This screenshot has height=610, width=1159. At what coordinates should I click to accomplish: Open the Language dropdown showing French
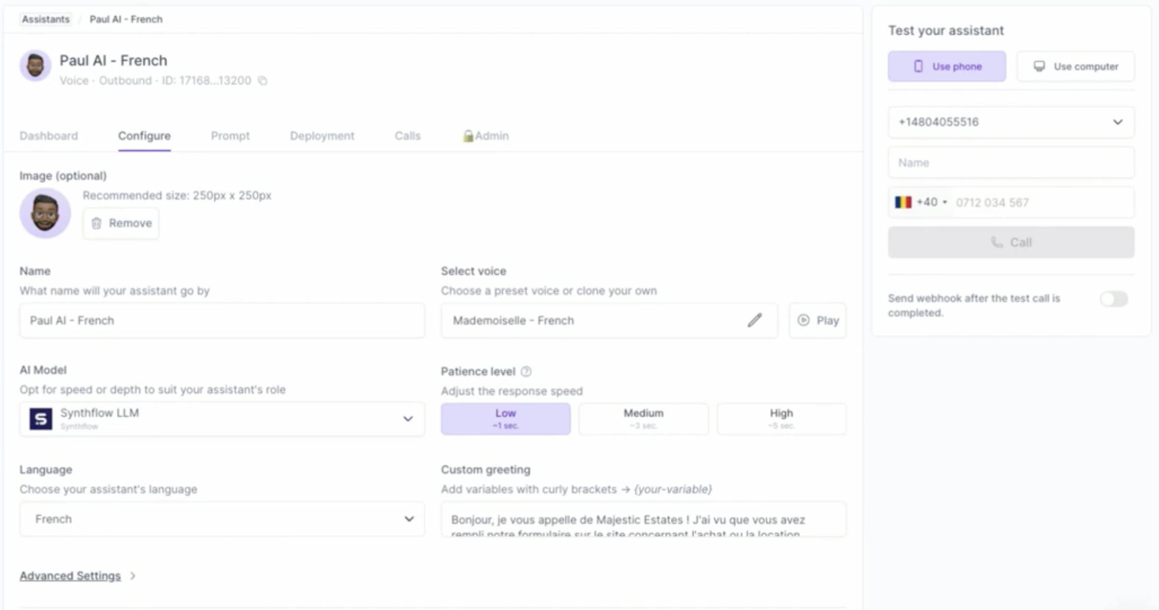coord(222,519)
